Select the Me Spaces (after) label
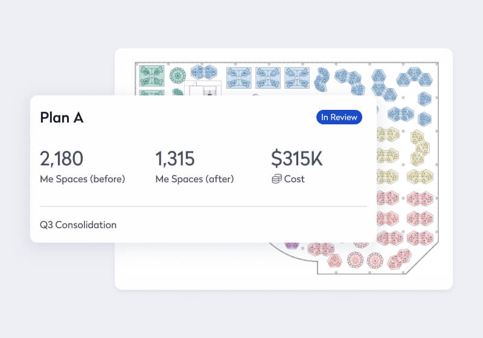Image resolution: width=483 pixels, height=338 pixels. (x=194, y=179)
